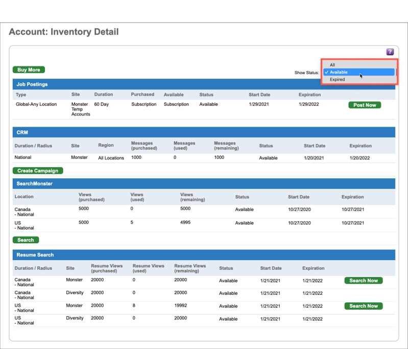The width and height of the screenshot is (408, 349).
Task: Click the 60 Day duration cell
Action: [x=102, y=104]
